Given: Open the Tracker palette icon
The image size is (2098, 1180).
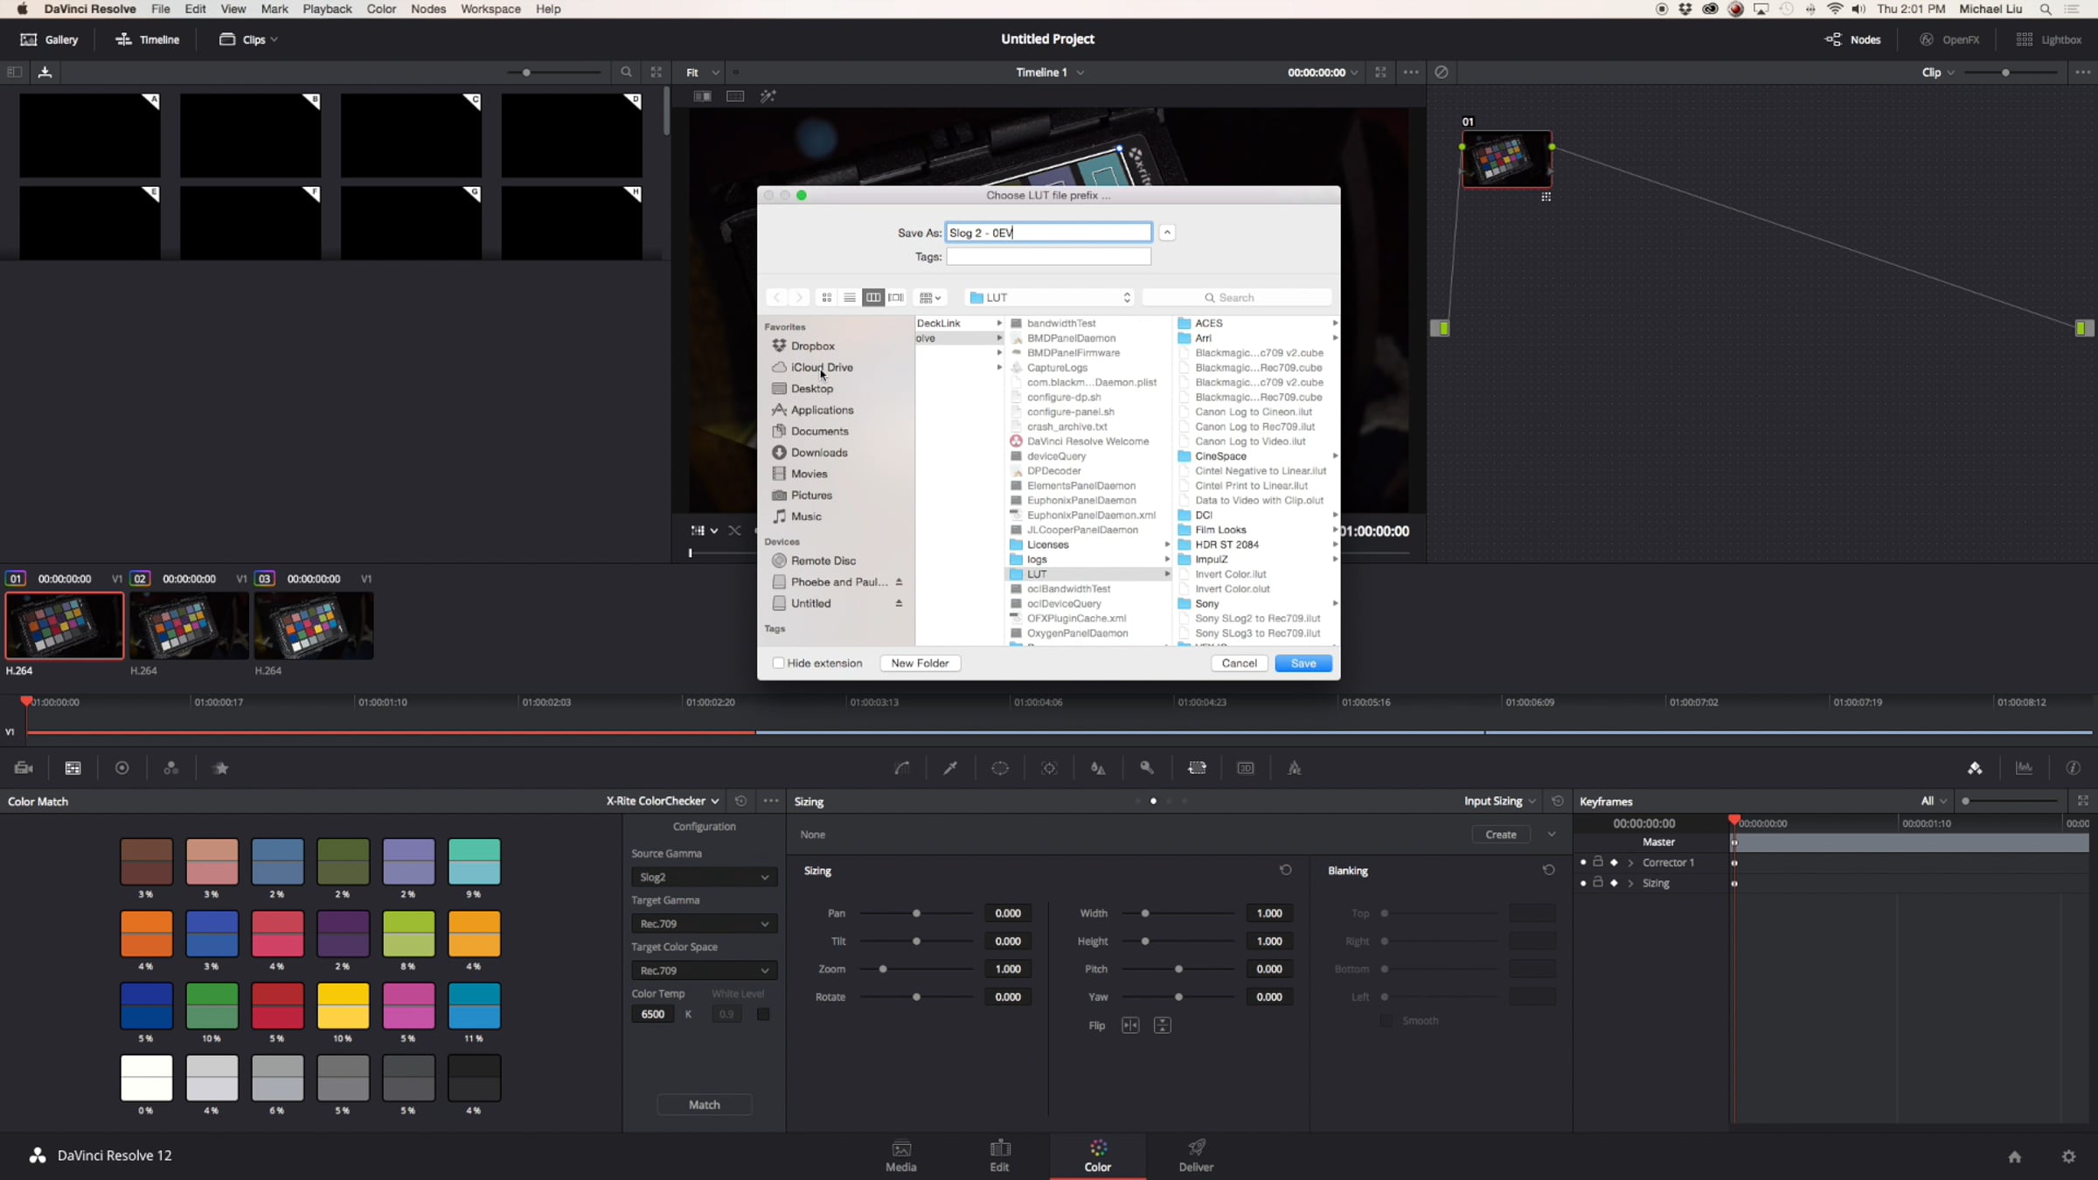Looking at the screenshot, I should click(1049, 768).
